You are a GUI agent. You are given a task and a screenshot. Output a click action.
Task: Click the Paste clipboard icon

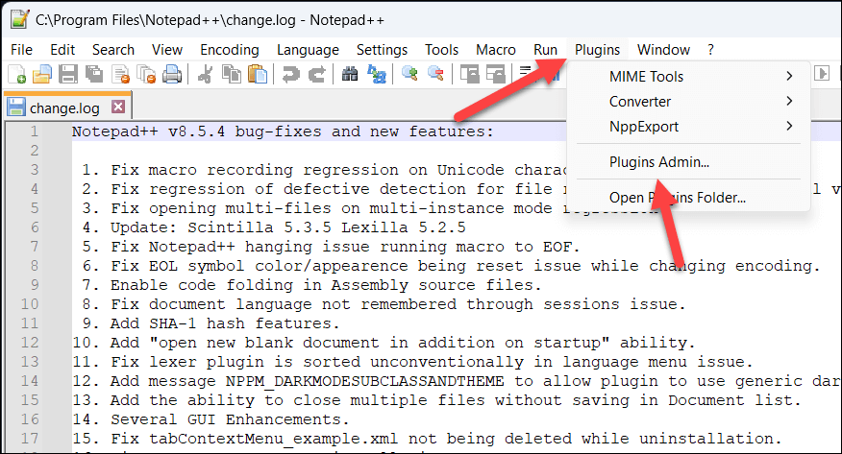pyautogui.click(x=257, y=74)
